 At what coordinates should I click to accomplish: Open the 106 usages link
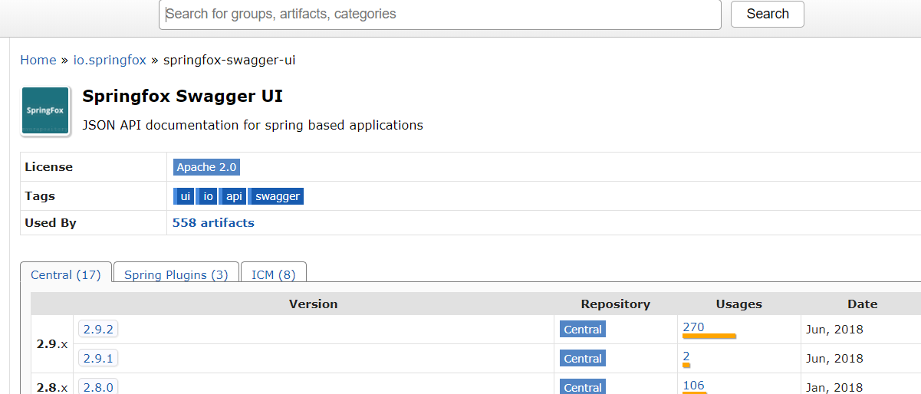point(693,386)
